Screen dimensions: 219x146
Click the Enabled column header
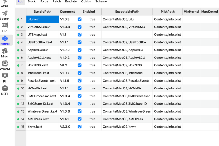point(89,12)
